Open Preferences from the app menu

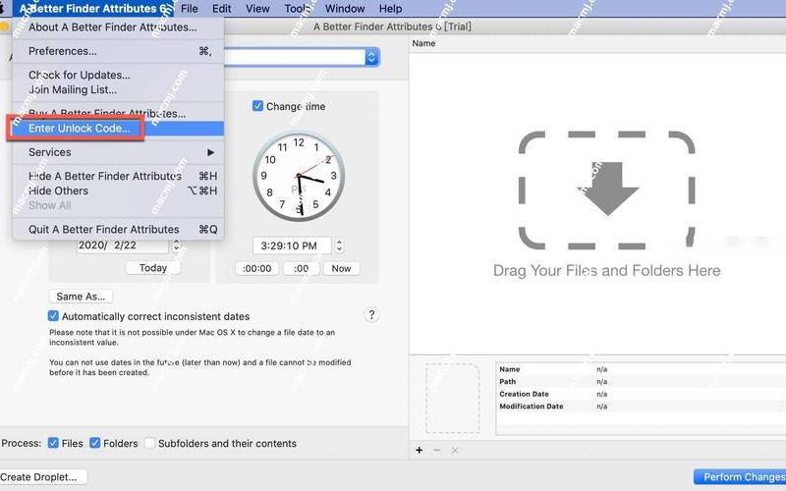click(63, 51)
